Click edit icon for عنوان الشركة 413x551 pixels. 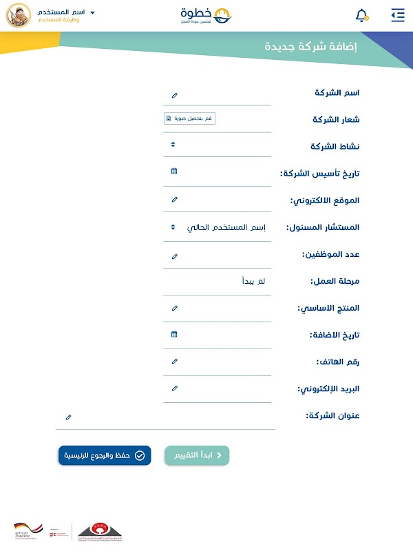point(68,417)
